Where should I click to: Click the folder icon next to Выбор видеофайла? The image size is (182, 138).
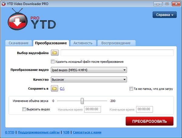tap(55, 53)
